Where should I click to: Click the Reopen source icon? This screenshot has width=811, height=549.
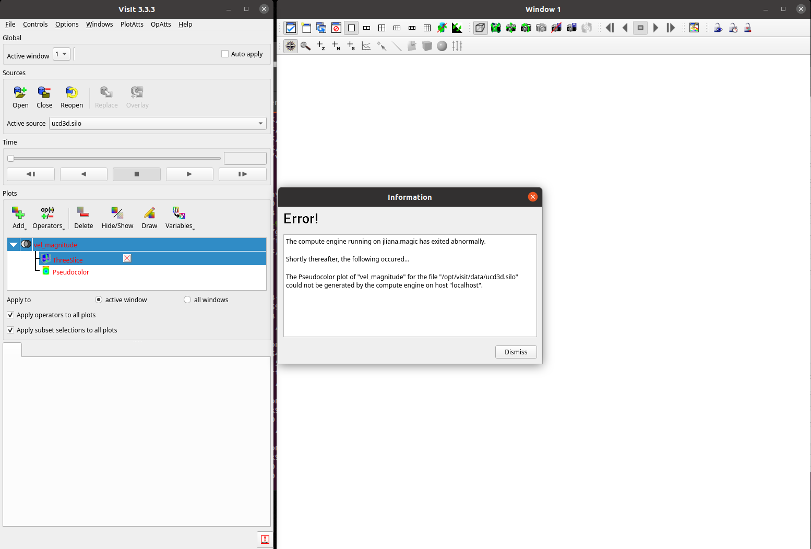(x=71, y=92)
